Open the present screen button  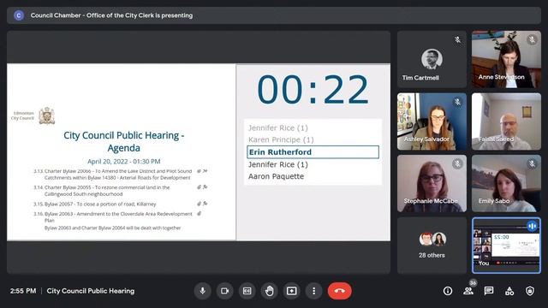(x=291, y=291)
